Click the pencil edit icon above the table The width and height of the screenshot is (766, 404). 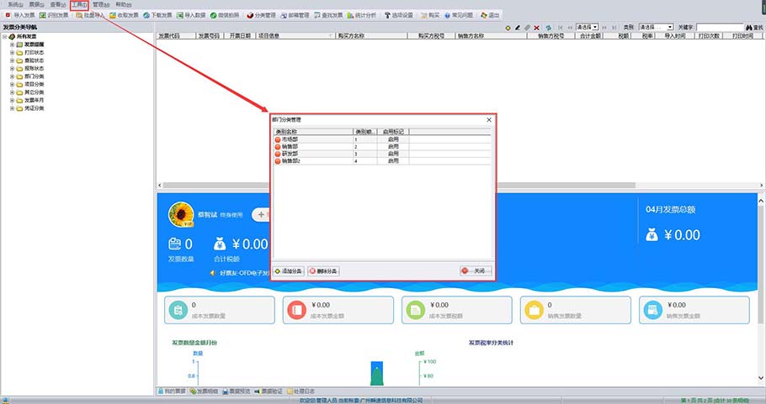(517, 28)
